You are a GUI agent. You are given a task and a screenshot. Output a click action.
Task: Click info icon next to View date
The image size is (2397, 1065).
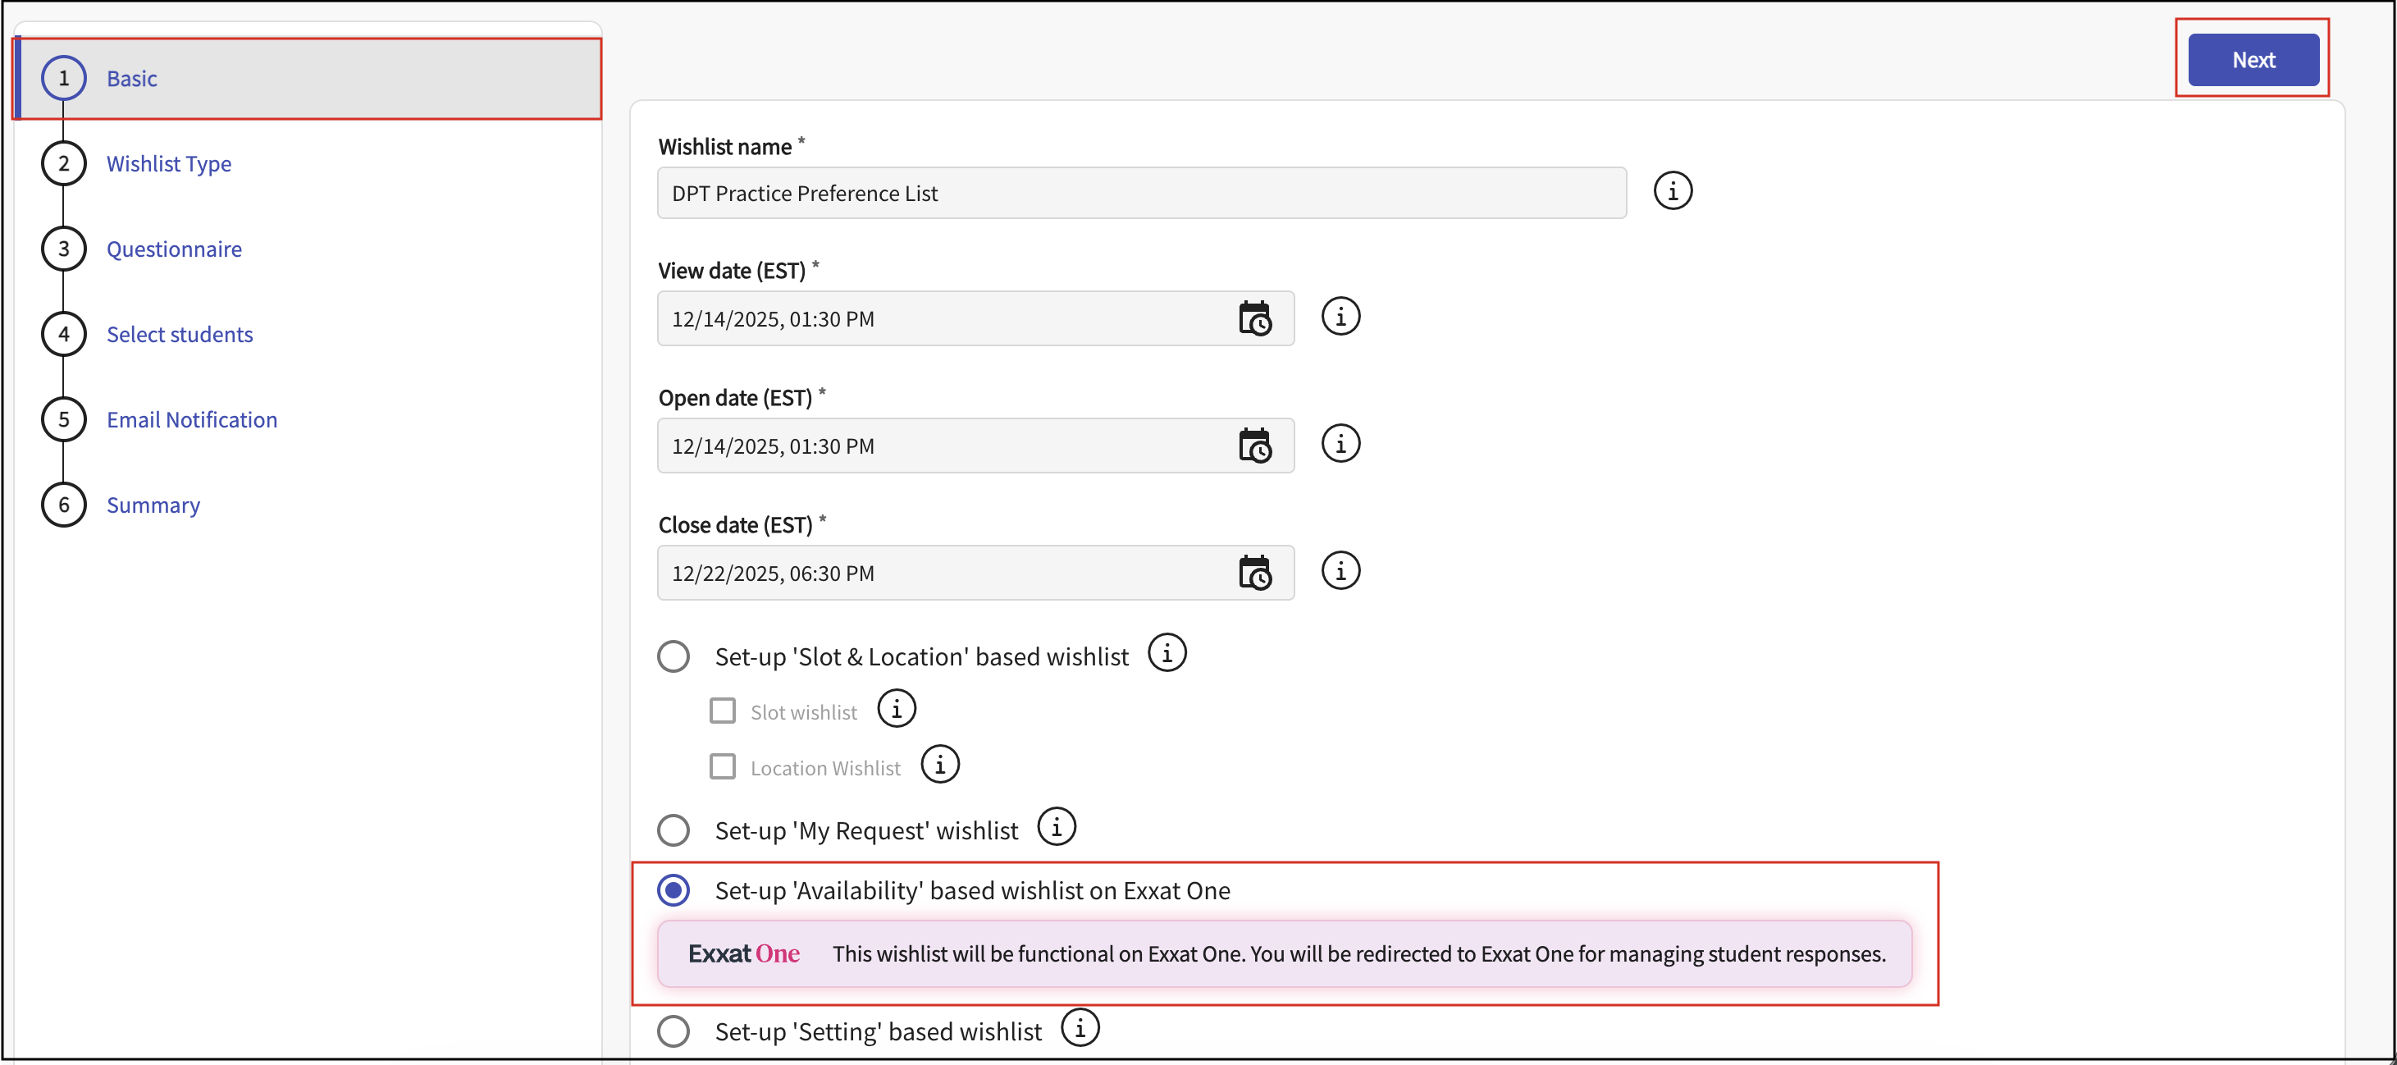click(x=1340, y=318)
